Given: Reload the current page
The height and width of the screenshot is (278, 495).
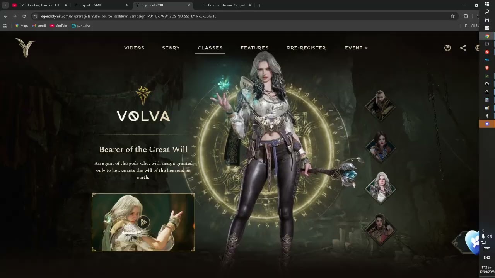Looking at the screenshot, I should tap(24, 16).
